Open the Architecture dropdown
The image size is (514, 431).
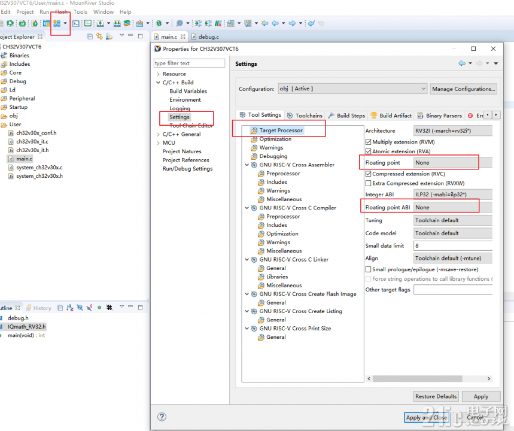(453, 130)
